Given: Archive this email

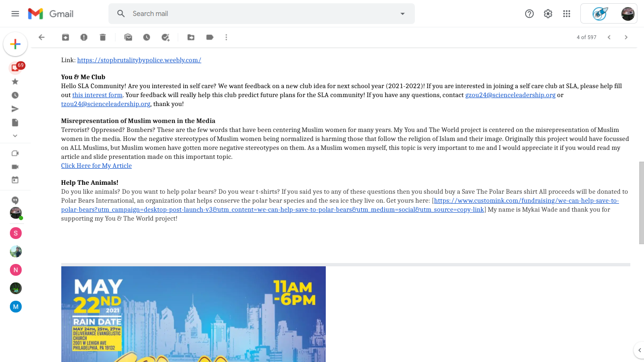Looking at the screenshot, I should click(66, 37).
